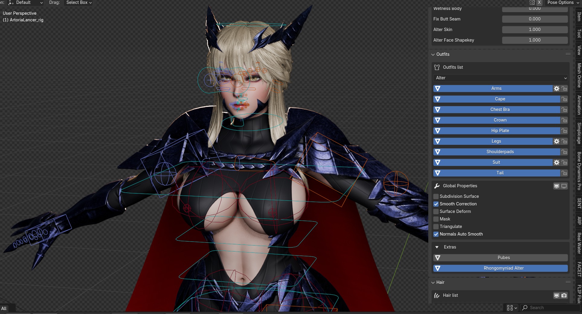Screen dimensions: 582x314
Task: Open Suit outfit settings gear
Action: pyautogui.click(x=557, y=162)
